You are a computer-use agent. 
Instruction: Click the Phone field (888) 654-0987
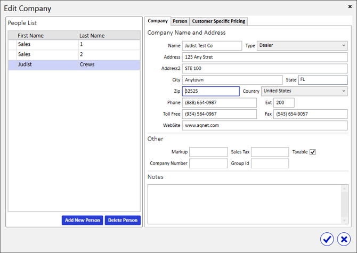(x=219, y=103)
